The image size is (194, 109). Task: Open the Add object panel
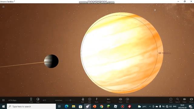[89, 100]
